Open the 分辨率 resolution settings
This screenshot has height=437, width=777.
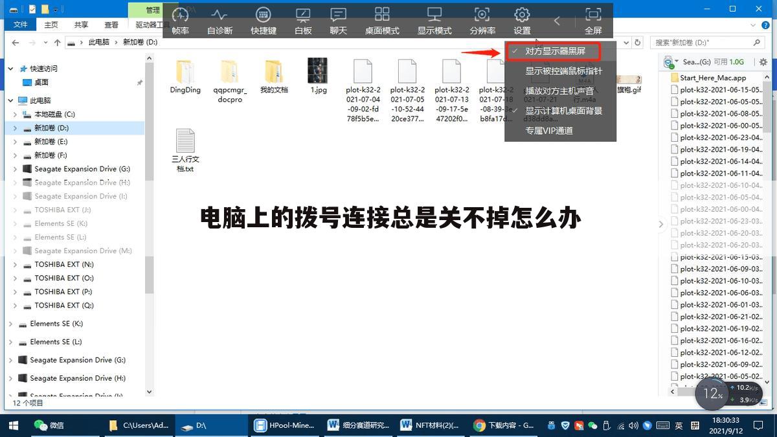pos(482,19)
